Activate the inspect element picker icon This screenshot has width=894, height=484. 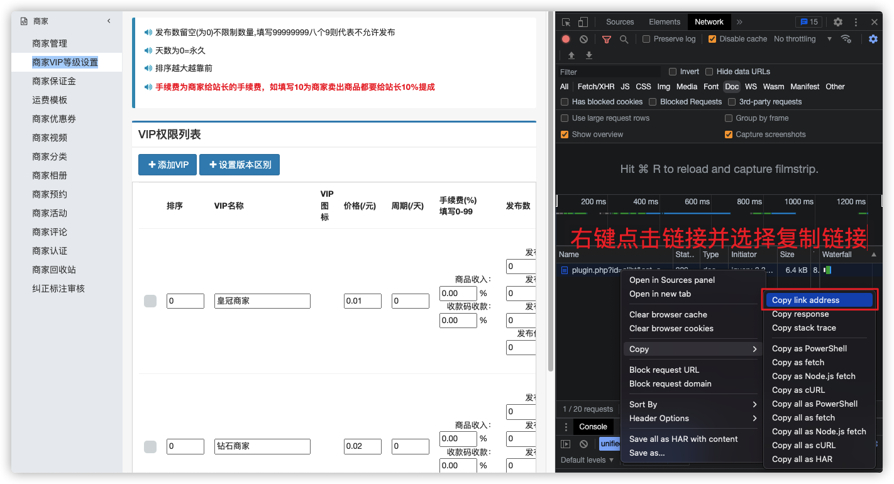coord(566,22)
